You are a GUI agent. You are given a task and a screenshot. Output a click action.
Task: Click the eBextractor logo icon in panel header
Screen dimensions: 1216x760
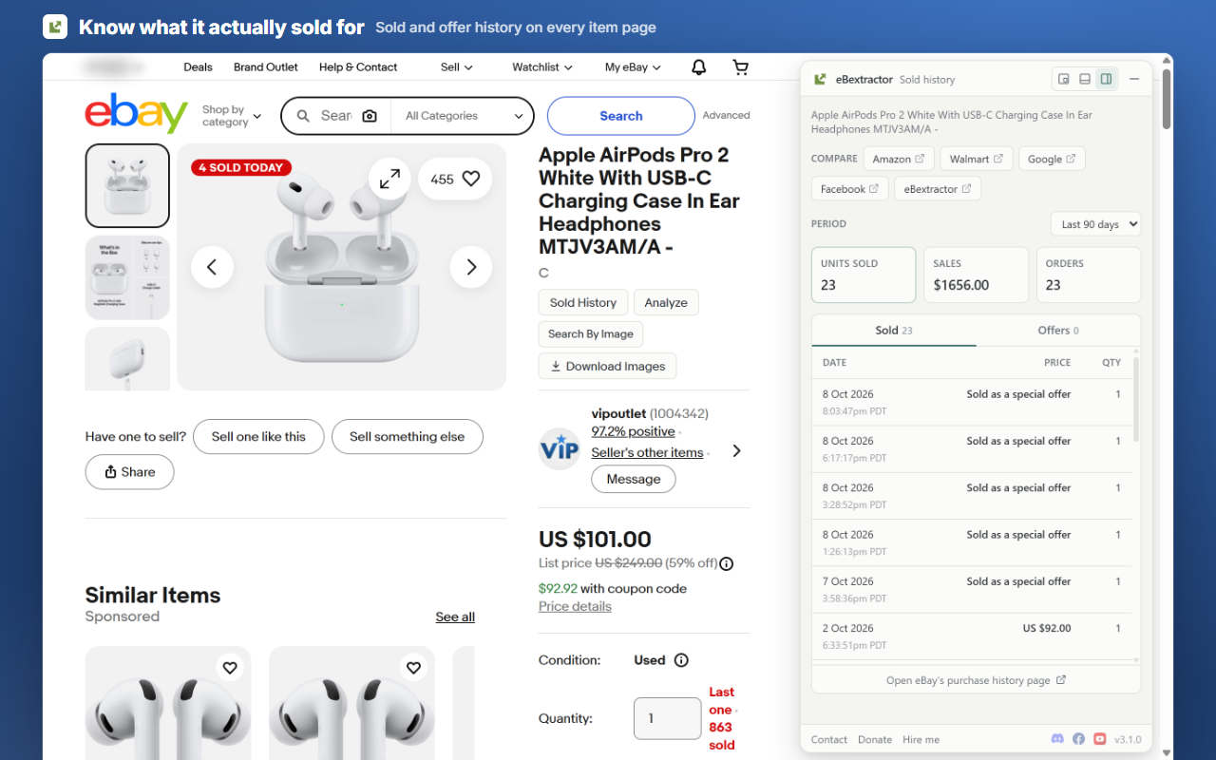click(820, 80)
